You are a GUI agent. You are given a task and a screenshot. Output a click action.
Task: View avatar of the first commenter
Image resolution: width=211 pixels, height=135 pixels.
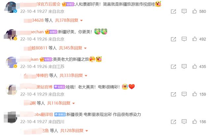11,7
